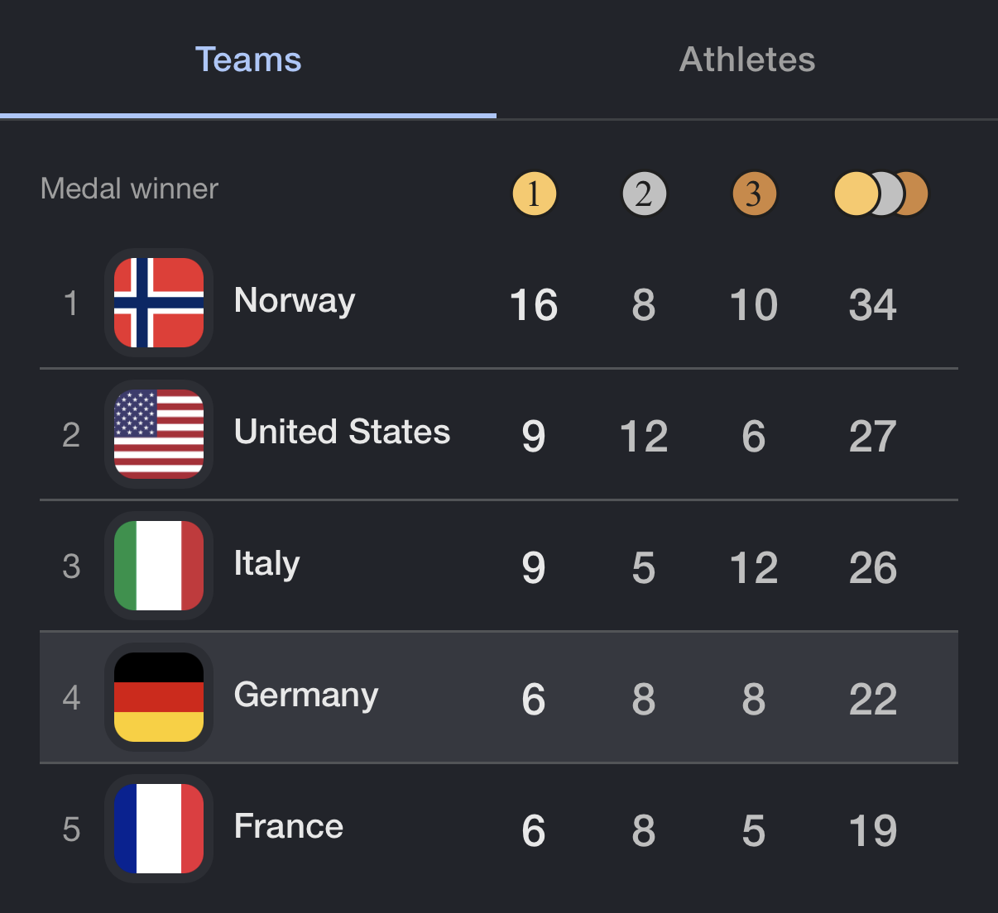Open the United States team entry

click(342, 433)
